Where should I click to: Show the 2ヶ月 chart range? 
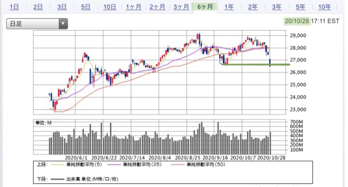[157, 7]
